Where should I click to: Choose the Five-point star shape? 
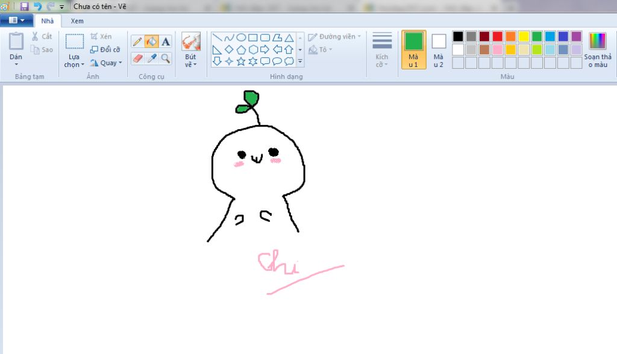click(x=241, y=62)
